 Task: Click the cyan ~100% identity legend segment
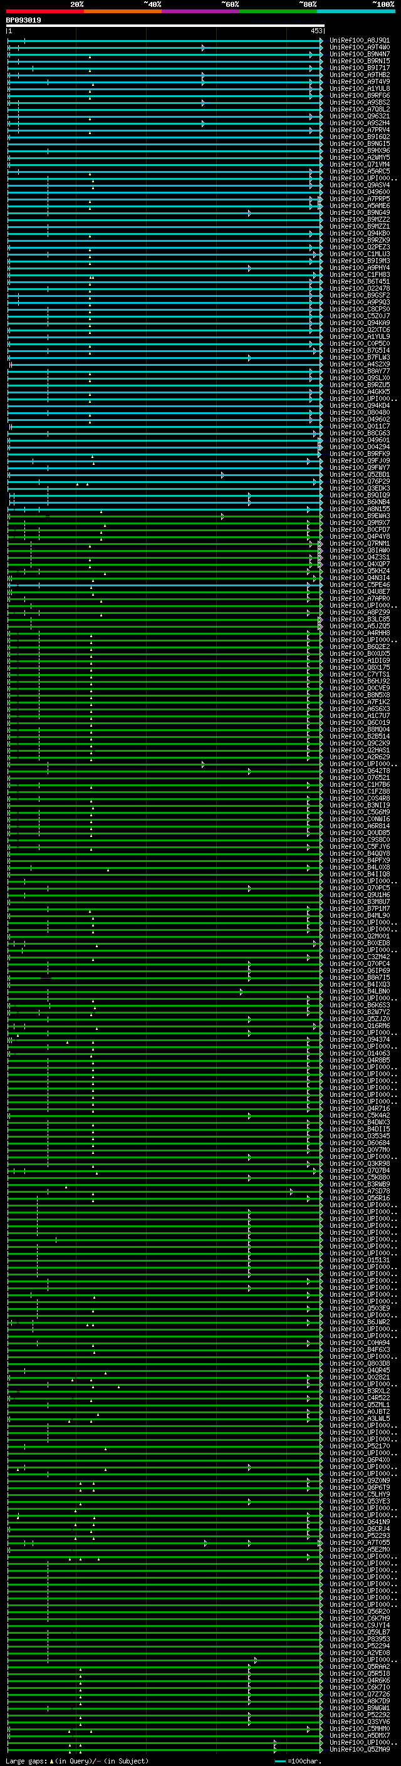pyautogui.click(x=356, y=11)
